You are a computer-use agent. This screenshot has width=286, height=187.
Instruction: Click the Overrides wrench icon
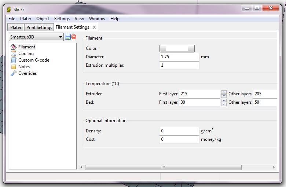[14, 73]
